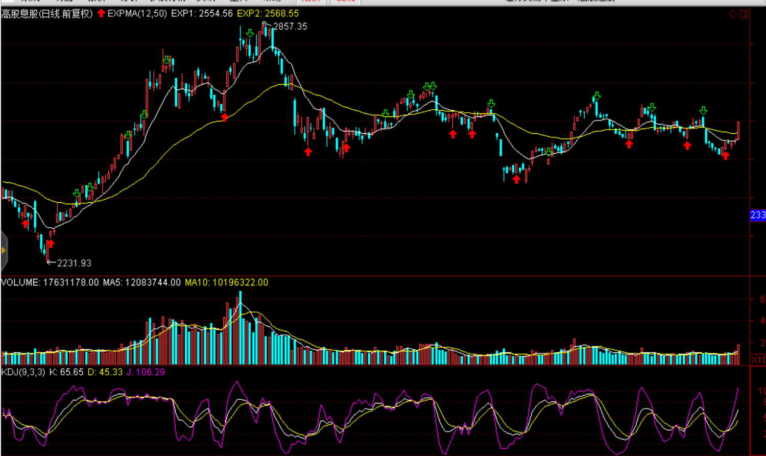The height and width of the screenshot is (456, 766).
Task: Click the red buy arrow just above the 2231.93 label
Action: [51, 243]
